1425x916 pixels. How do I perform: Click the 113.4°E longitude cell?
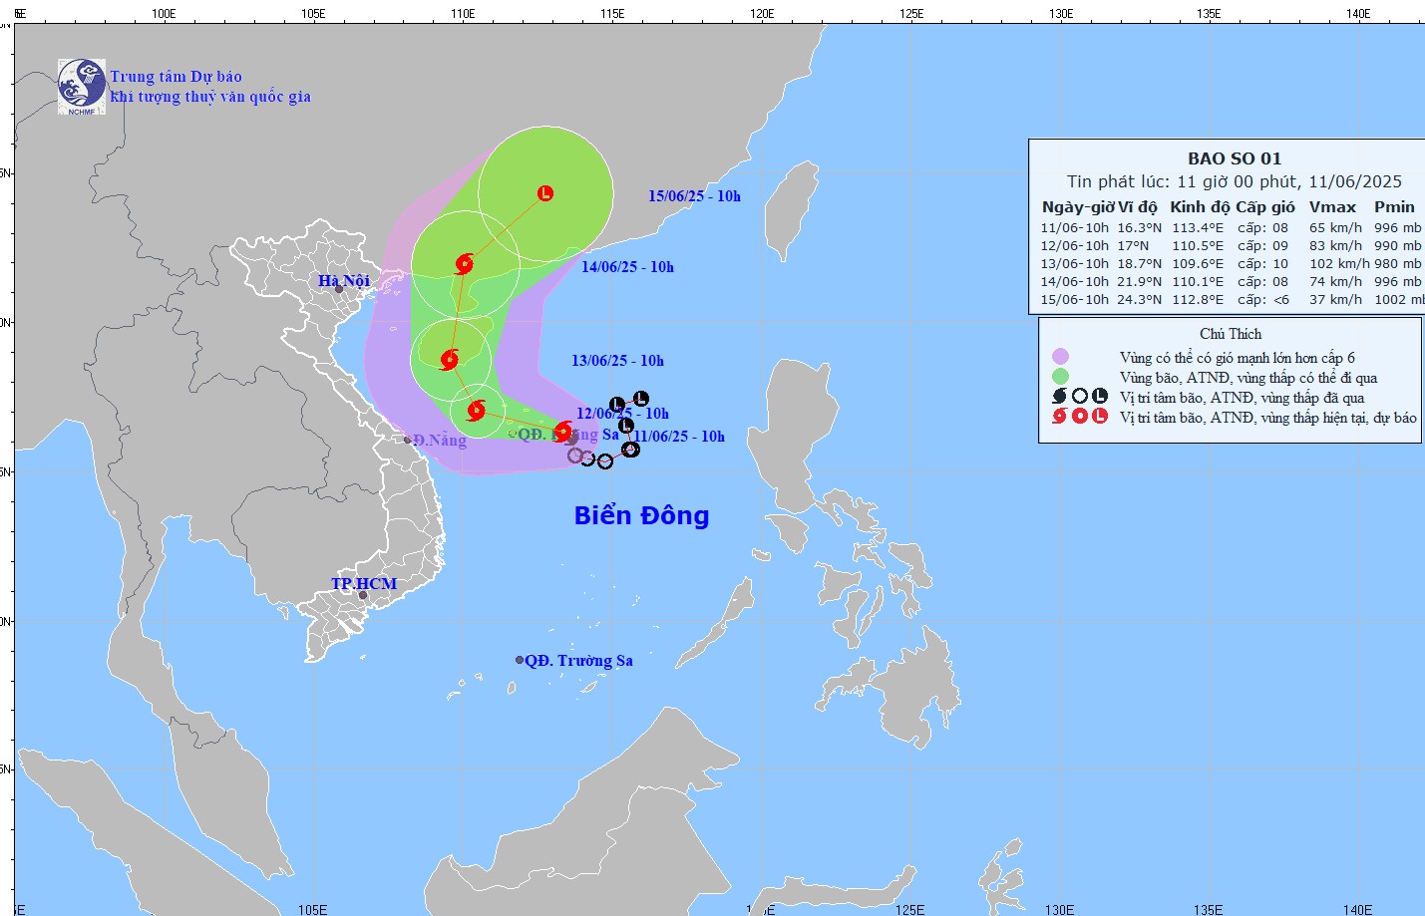click(x=1198, y=228)
